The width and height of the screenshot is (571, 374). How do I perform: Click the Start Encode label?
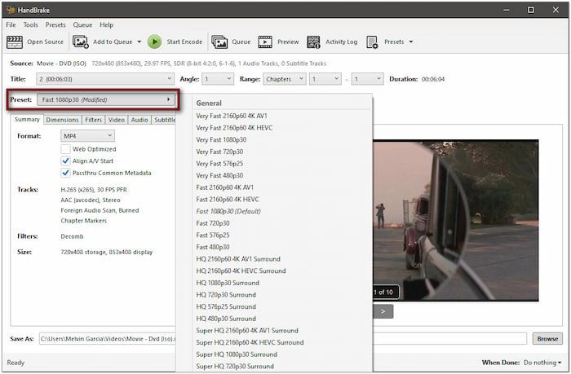point(184,42)
